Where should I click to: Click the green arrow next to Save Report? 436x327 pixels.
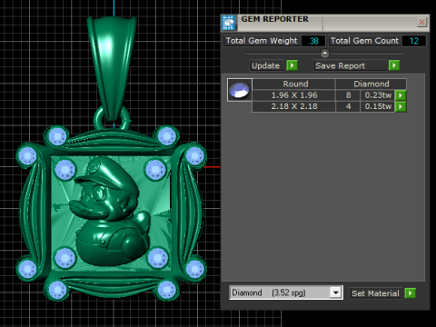coord(394,65)
